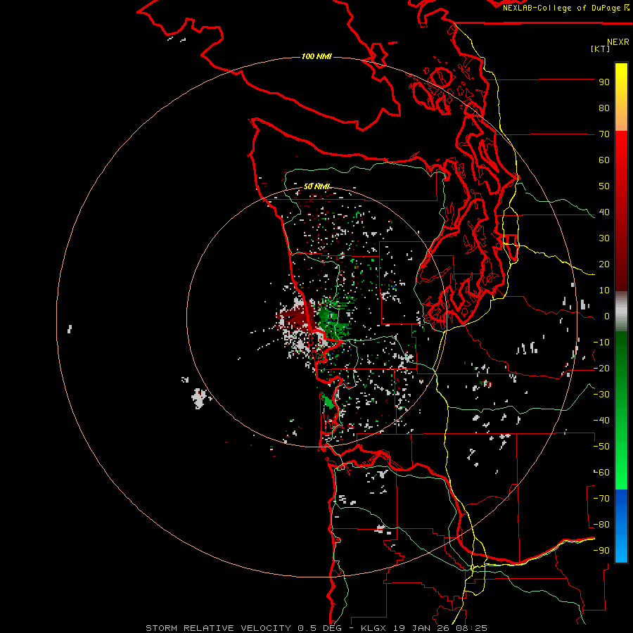The width and height of the screenshot is (633, 633).
Task: Click the -80 scale value
Action: pyautogui.click(x=601, y=525)
